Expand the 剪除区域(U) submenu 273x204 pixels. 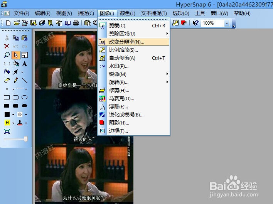click(133, 34)
